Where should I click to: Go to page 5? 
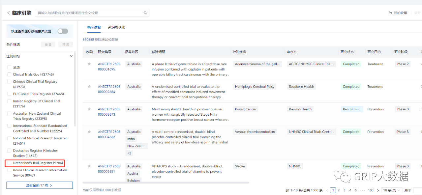coord(356,190)
